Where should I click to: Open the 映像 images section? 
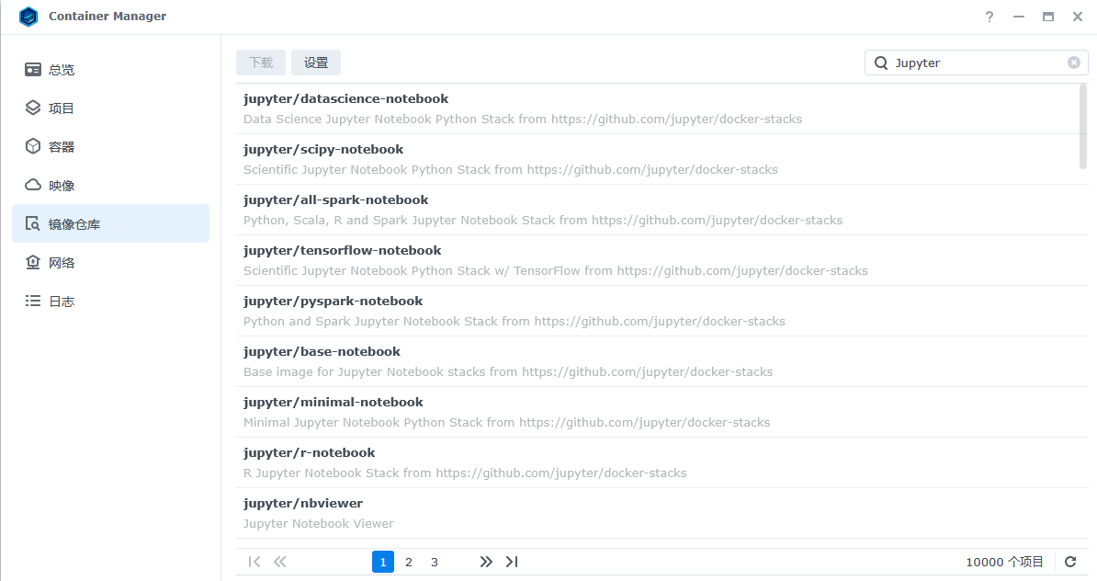[110, 186]
